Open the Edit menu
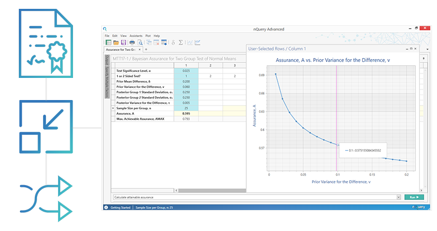The height and width of the screenshot is (231, 437). (x=115, y=36)
